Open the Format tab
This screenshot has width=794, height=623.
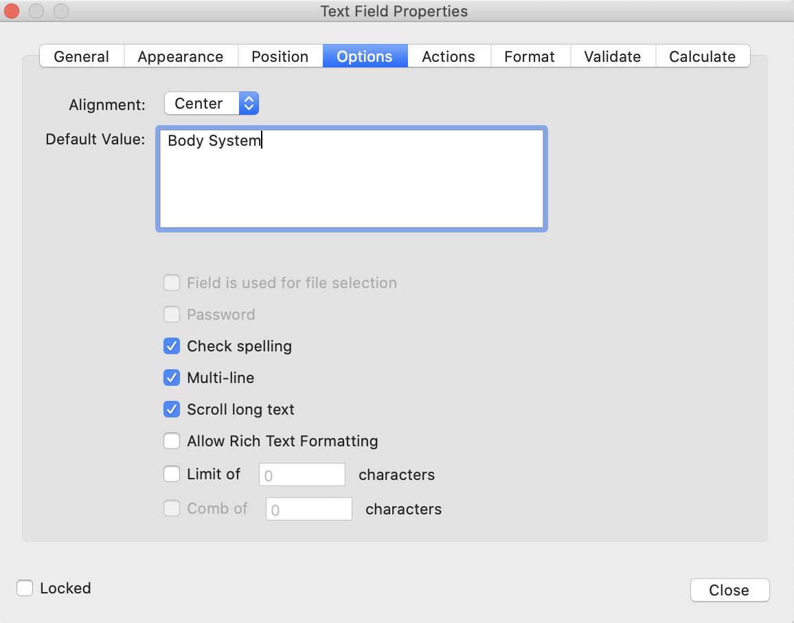click(530, 56)
